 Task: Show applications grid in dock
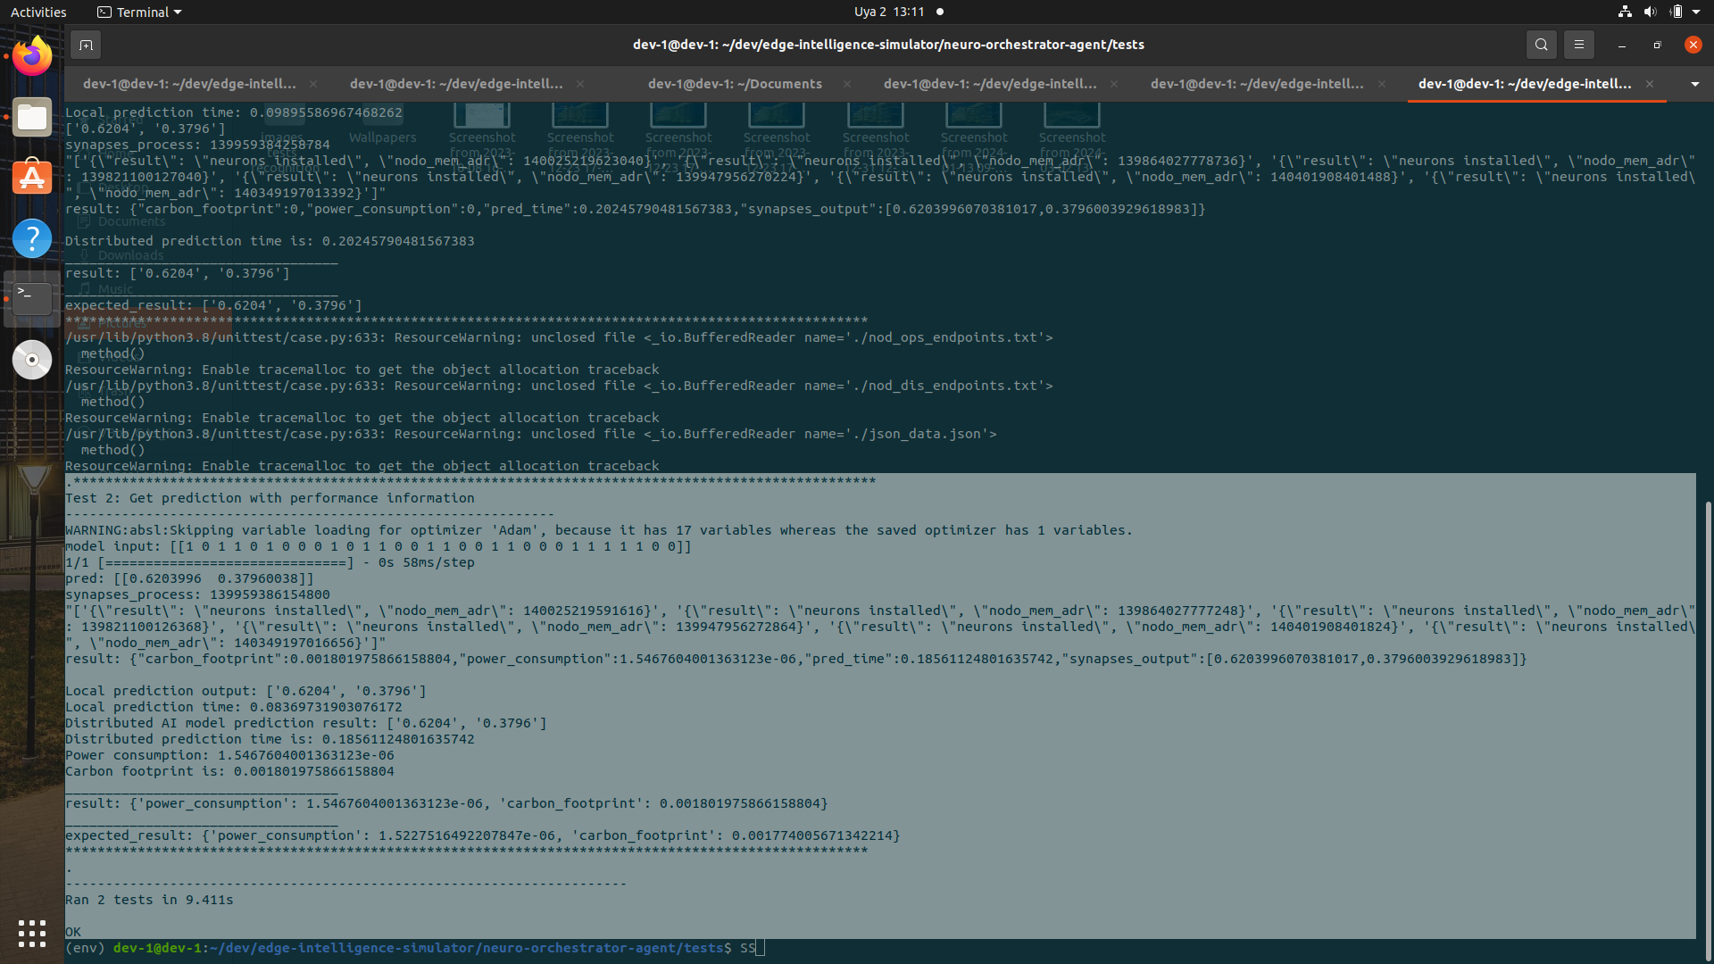32,933
